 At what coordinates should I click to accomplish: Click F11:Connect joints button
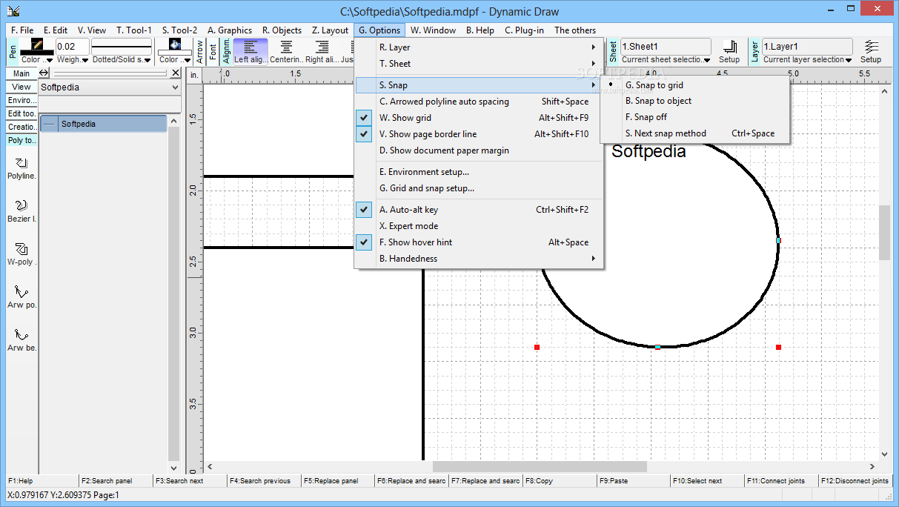781,481
